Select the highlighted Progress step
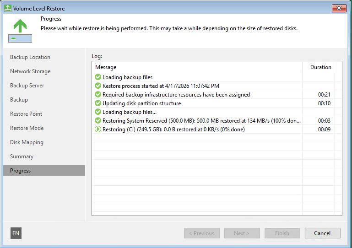The image size is (352, 248). click(x=44, y=171)
